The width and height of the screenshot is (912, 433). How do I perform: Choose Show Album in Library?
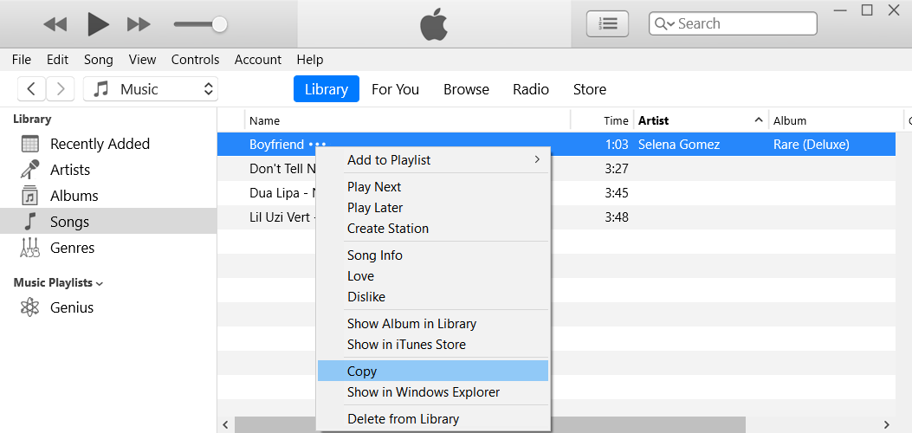tap(433, 324)
